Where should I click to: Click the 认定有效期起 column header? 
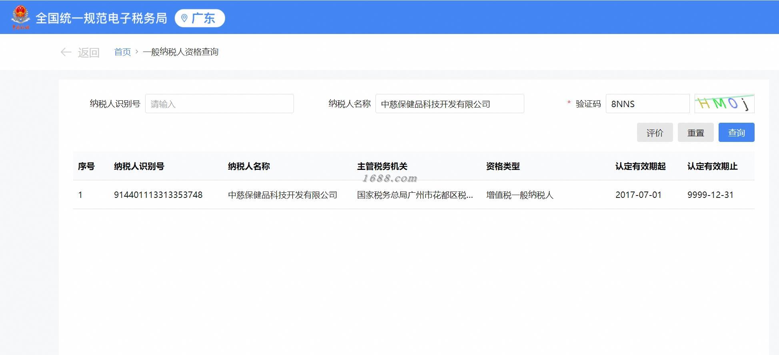(x=640, y=166)
